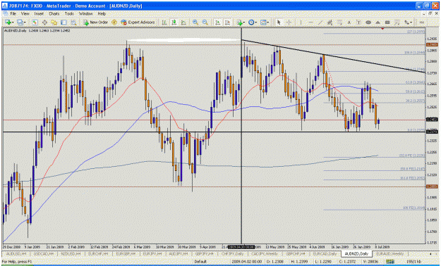Open the Help menu
This screenshot has width=441, height=266.
(102, 13)
